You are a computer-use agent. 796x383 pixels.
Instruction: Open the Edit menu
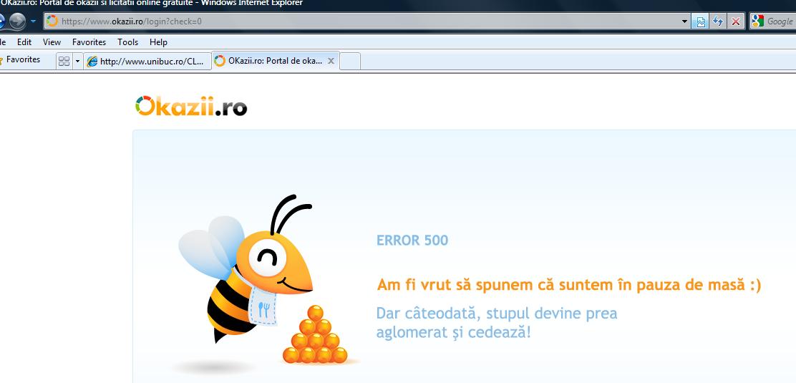(x=24, y=42)
